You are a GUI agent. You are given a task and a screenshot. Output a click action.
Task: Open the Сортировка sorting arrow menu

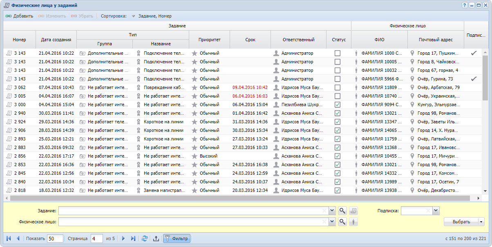133,16
